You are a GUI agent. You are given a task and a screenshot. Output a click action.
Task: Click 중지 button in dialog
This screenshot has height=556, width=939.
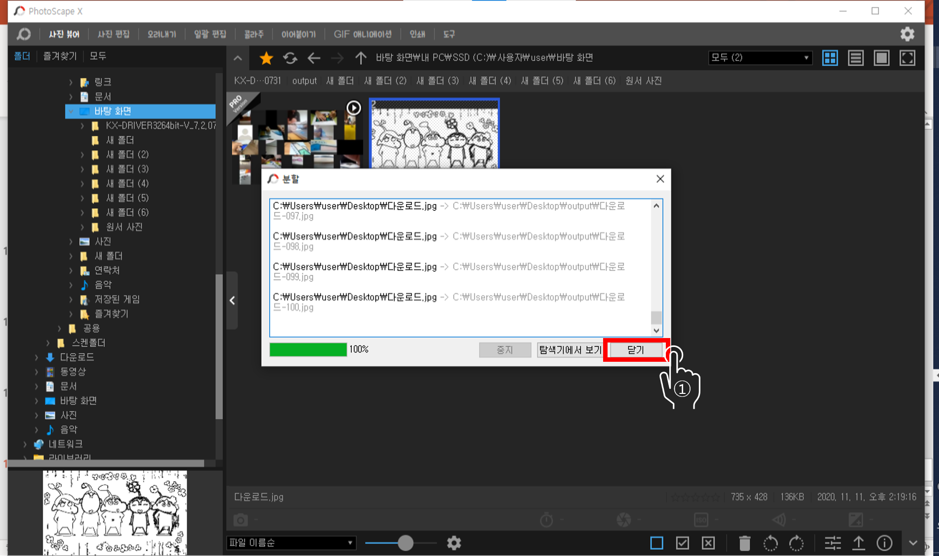tap(505, 350)
